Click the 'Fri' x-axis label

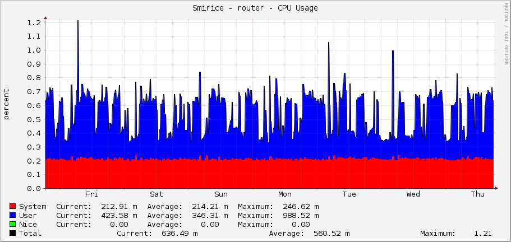point(91,194)
